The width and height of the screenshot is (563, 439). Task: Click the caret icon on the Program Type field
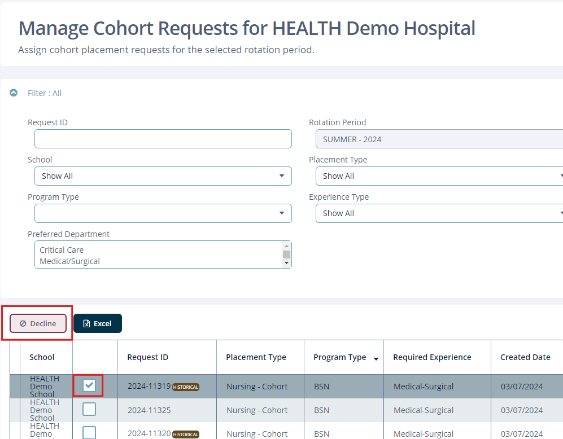(281, 213)
